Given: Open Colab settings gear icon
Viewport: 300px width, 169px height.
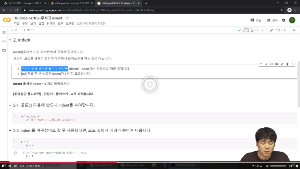Looking at the screenshot, I should point(283,20).
